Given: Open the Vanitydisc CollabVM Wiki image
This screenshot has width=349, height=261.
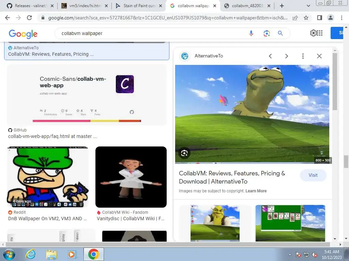Looking at the screenshot, I should (x=131, y=177).
